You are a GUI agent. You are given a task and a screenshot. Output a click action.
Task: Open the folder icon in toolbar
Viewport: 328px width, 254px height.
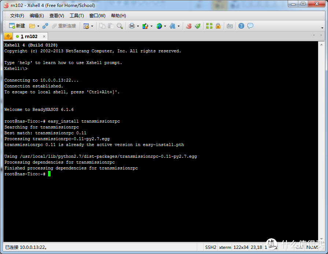tap(32, 26)
